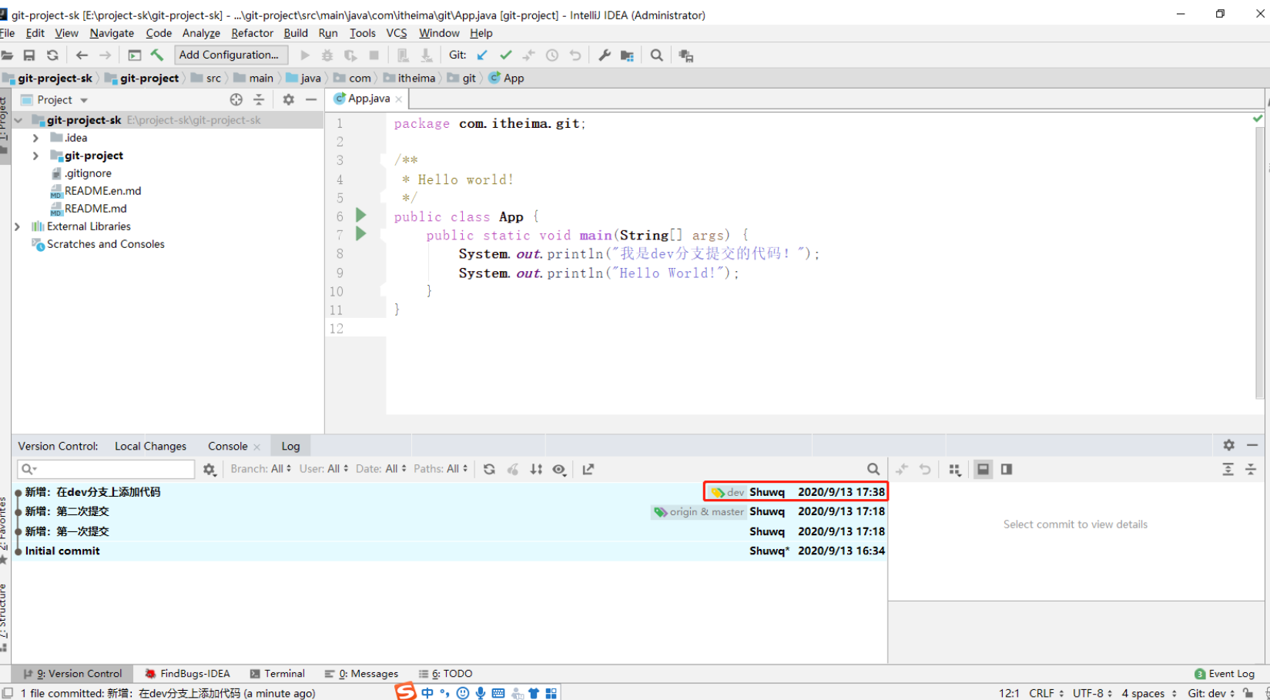Click the build project hammer icon
This screenshot has width=1270, height=700.
tap(157, 55)
